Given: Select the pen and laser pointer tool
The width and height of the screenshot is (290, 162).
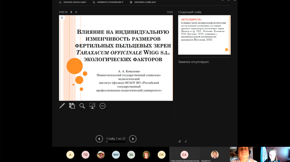Looking at the screenshot, I should pyautogui.click(x=62, y=106).
